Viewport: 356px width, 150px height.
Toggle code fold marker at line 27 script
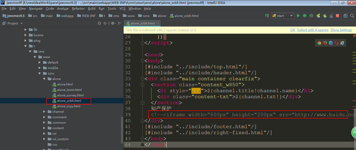point(142,43)
